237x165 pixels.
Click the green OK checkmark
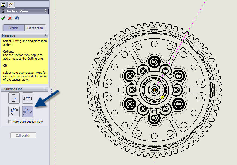point(3,18)
